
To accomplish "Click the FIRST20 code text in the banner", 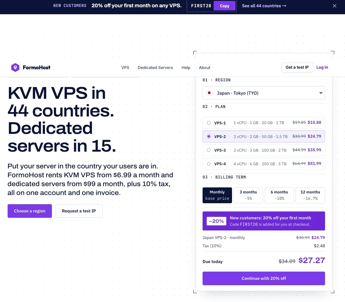I will click(201, 6).
